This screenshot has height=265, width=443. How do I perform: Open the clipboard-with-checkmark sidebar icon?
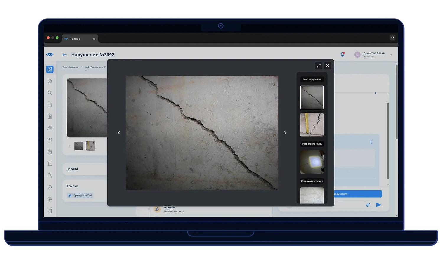50,140
